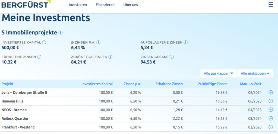Click the Meine Investments heading
Image resolution: width=278 pixels, height=134 pixels.
[46, 18]
